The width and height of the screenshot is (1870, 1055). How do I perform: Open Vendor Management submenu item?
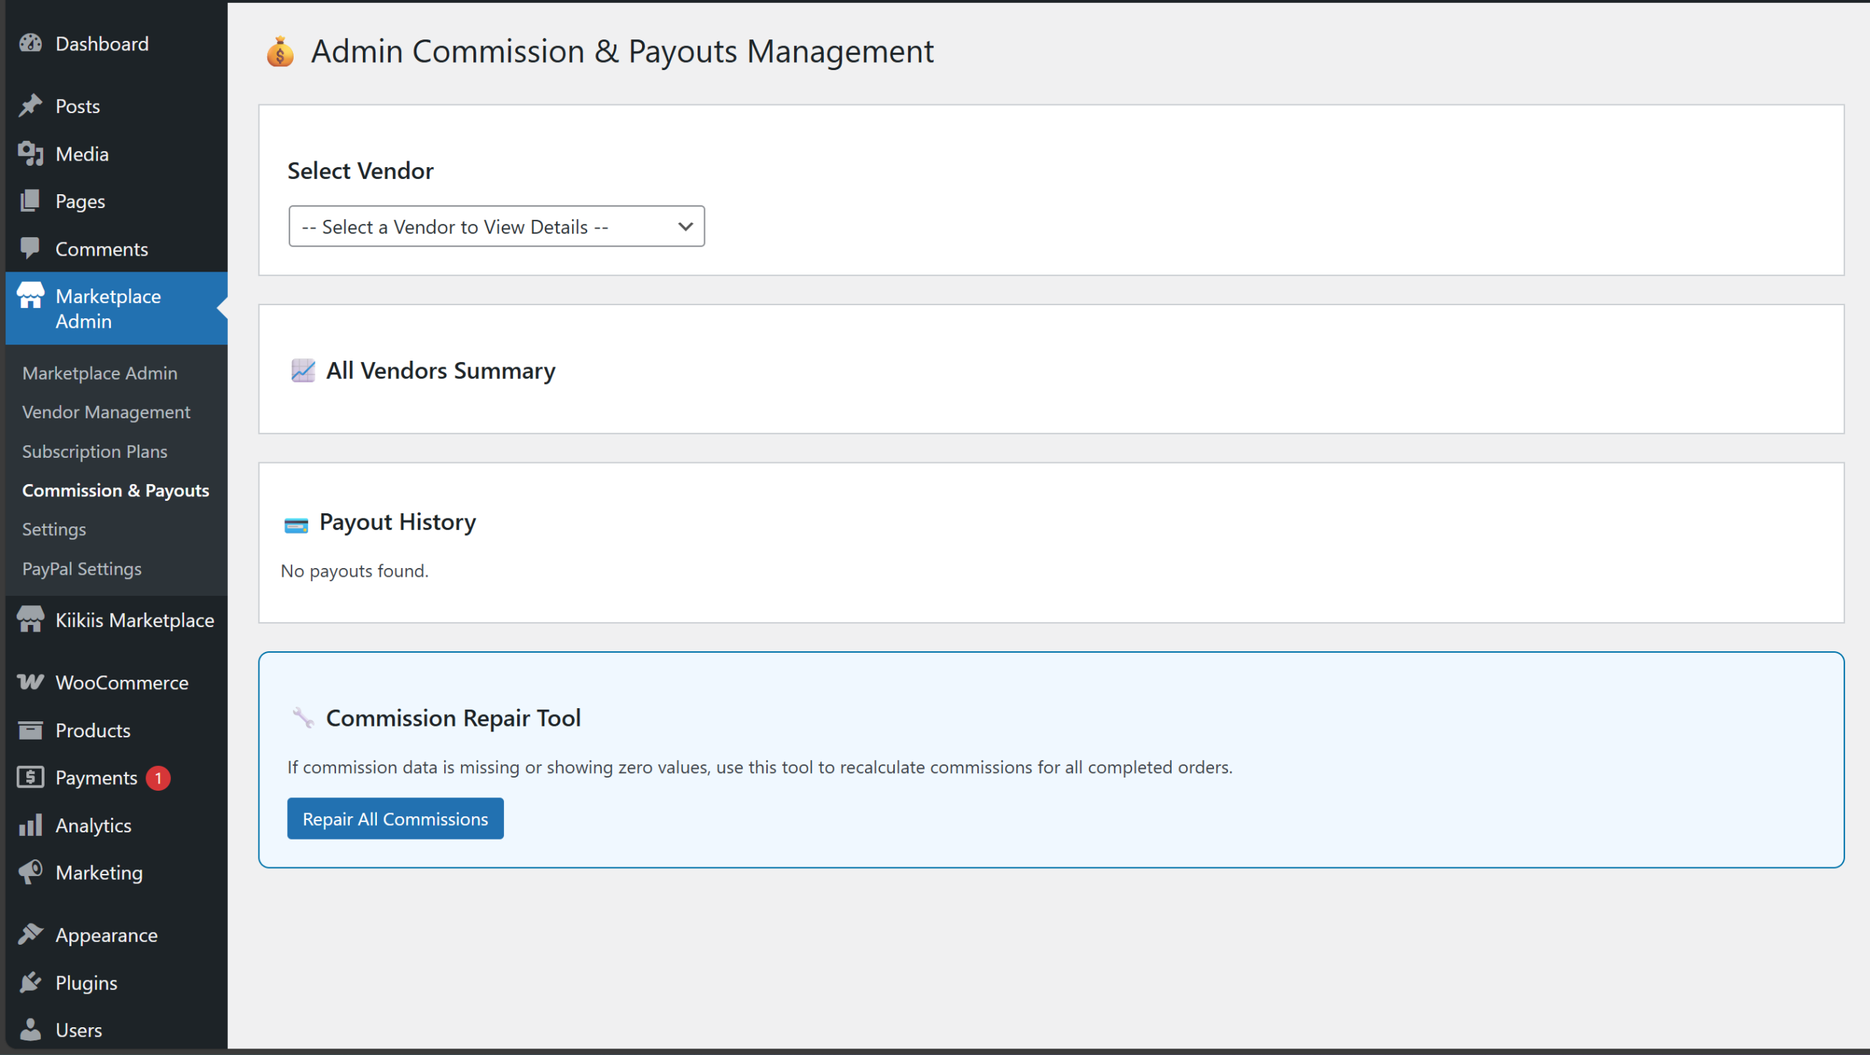[106, 412]
